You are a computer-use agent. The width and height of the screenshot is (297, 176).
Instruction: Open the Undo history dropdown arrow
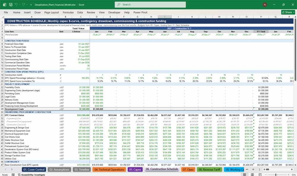click(20, 5)
